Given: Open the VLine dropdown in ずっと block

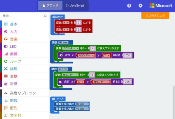Looking at the screenshot, I should click(82, 109).
